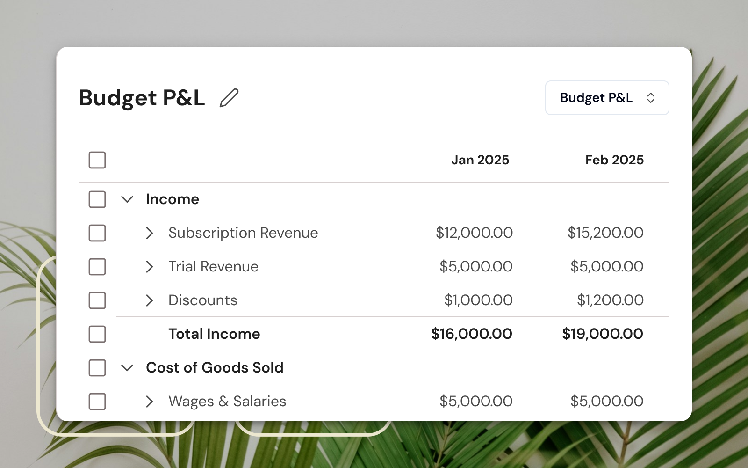The height and width of the screenshot is (468, 748).
Task: Click the Income row label
Action: click(x=172, y=199)
